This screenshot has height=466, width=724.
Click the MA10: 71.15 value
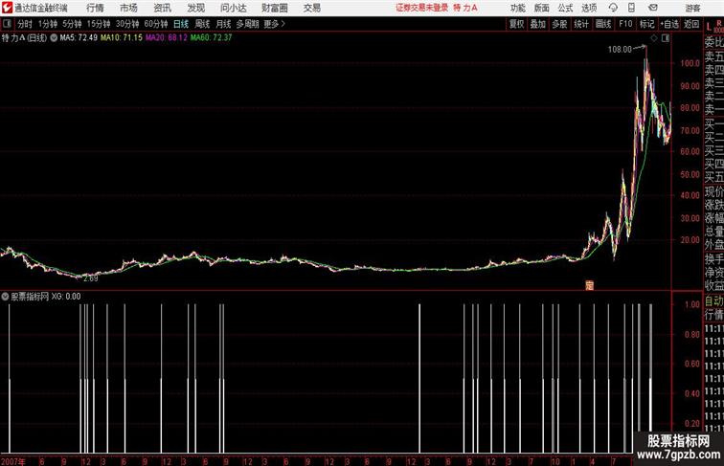[x=122, y=38]
